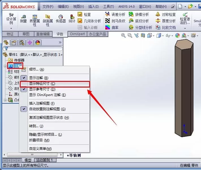Open display style dropdown arrow
The width and height of the screenshot is (201, 170).
click(x=163, y=36)
